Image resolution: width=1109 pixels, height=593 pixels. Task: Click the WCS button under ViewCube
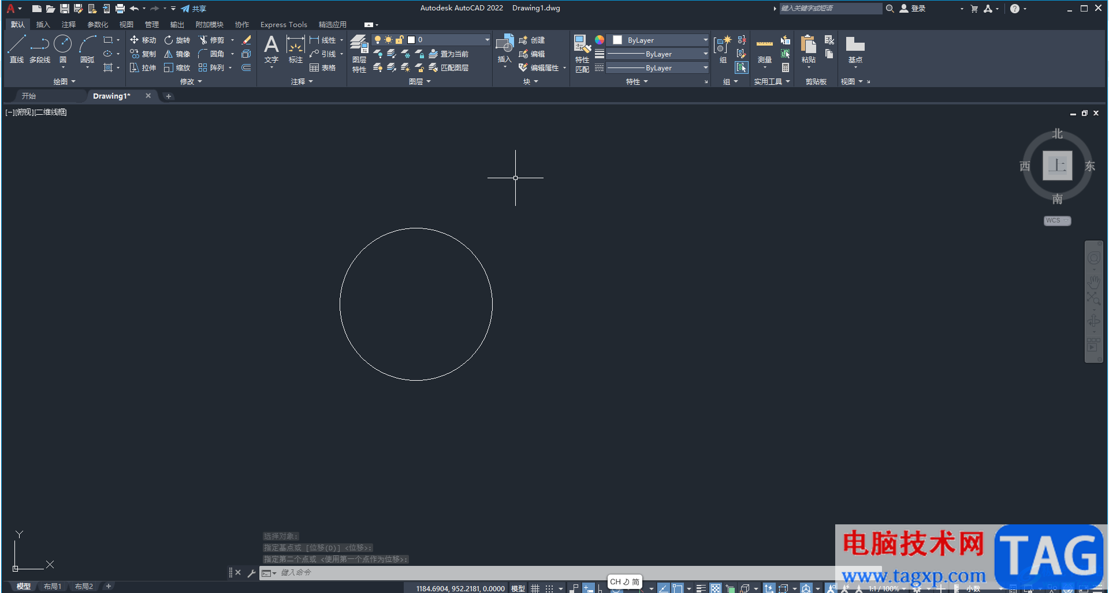pos(1057,220)
